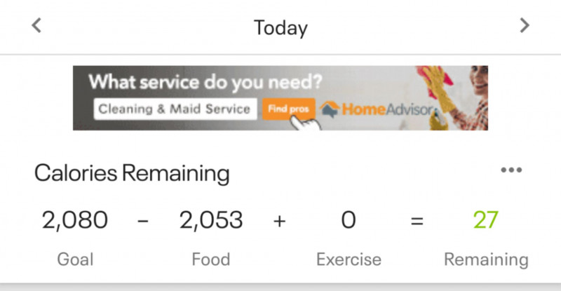Select the Goal label

[x=75, y=259]
